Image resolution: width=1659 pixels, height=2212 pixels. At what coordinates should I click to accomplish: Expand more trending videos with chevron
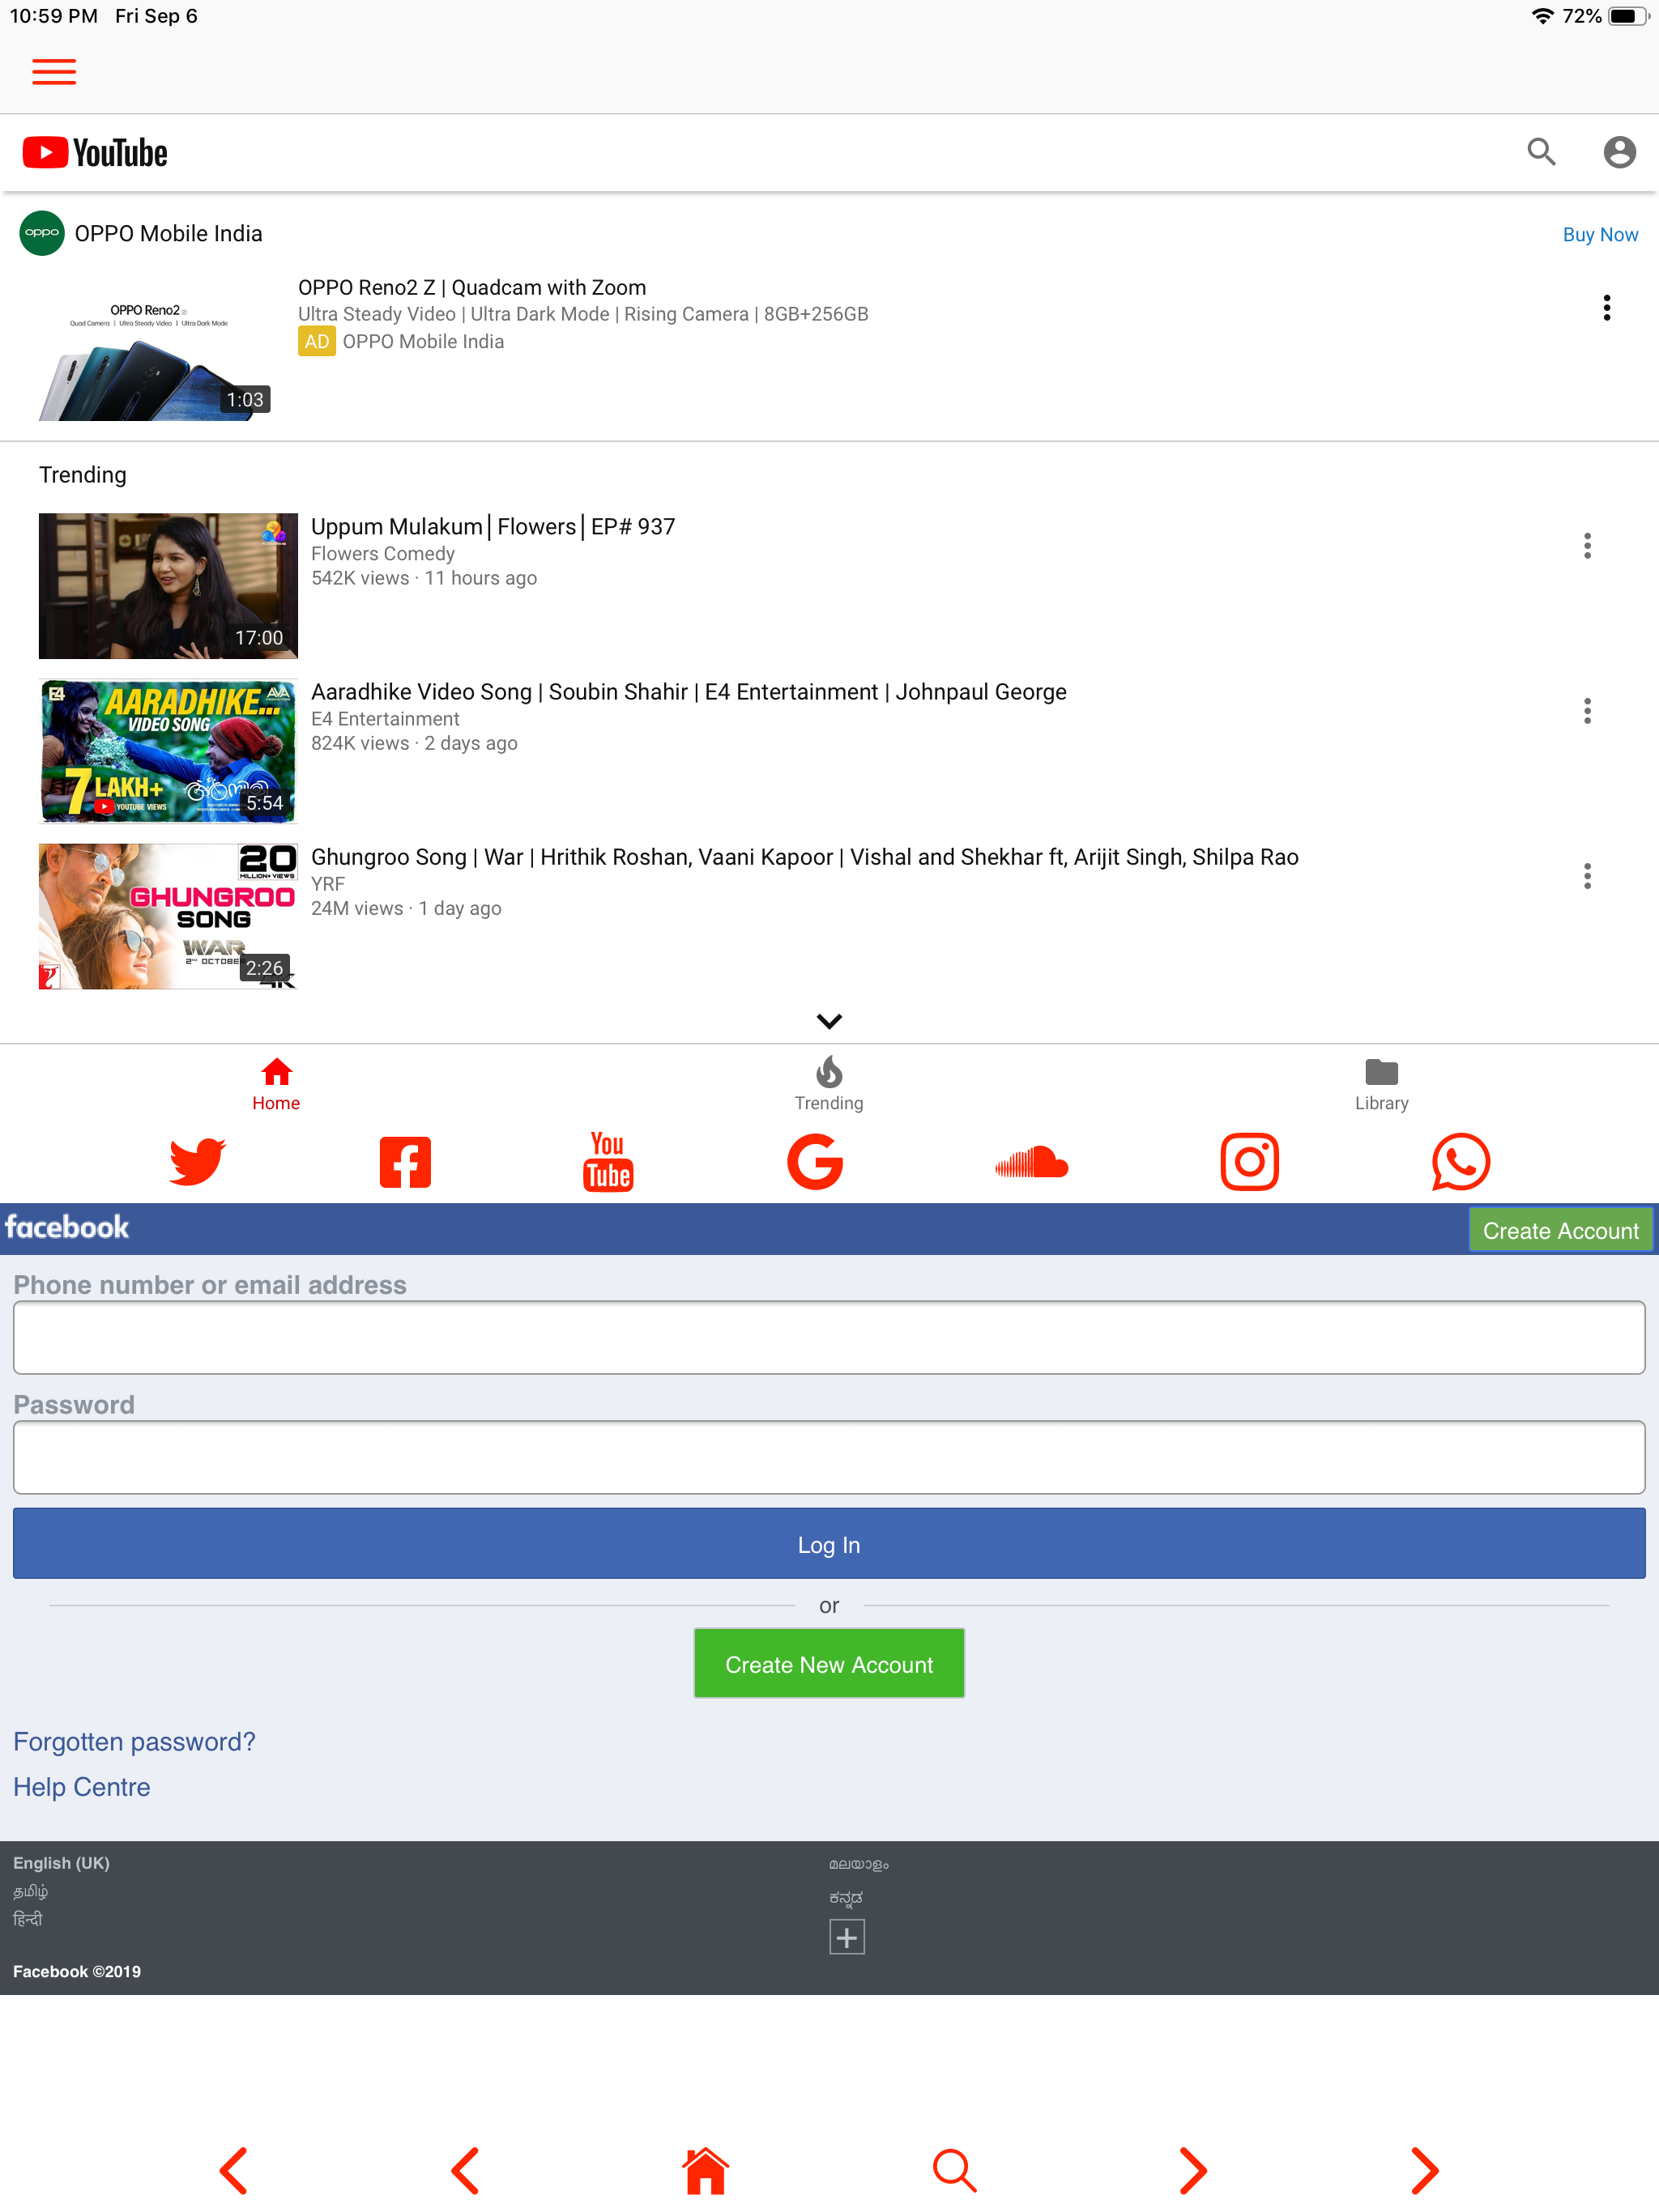(x=829, y=1020)
